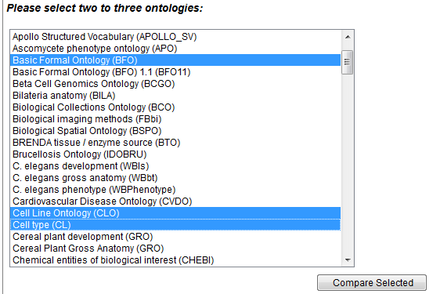Choose Basic Formal Ontology 1.1 (BFO11)
This screenshot has height=294, width=433.
pyautogui.click(x=175, y=72)
